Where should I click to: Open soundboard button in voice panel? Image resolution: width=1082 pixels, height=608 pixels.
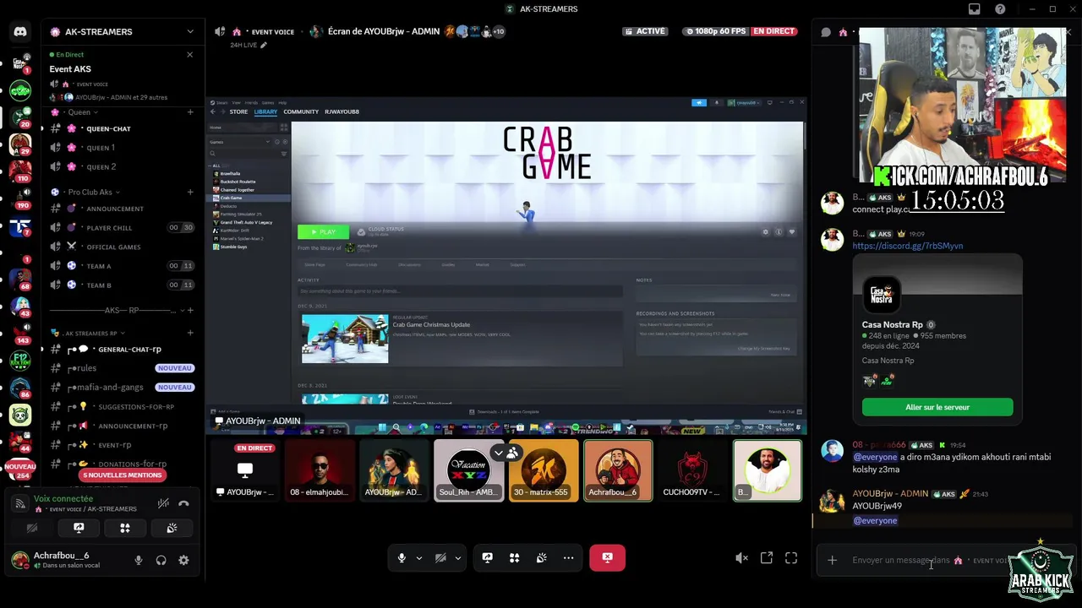pyautogui.click(x=172, y=528)
